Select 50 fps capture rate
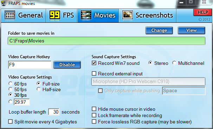This screenshot has height=129, width=213. 11,89
